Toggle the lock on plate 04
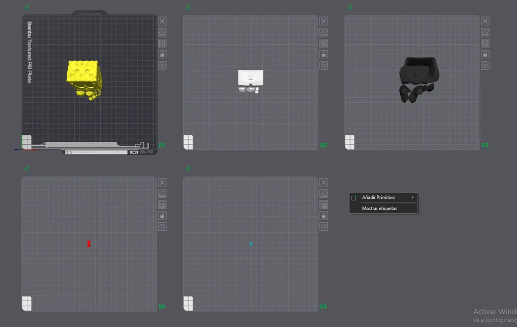 click(162, 215)
